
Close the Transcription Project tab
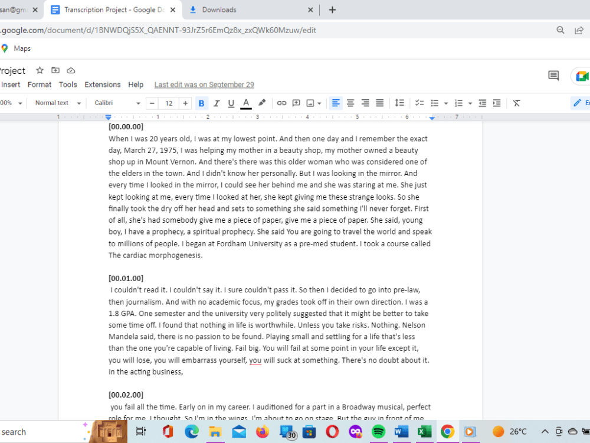(173, 10)
